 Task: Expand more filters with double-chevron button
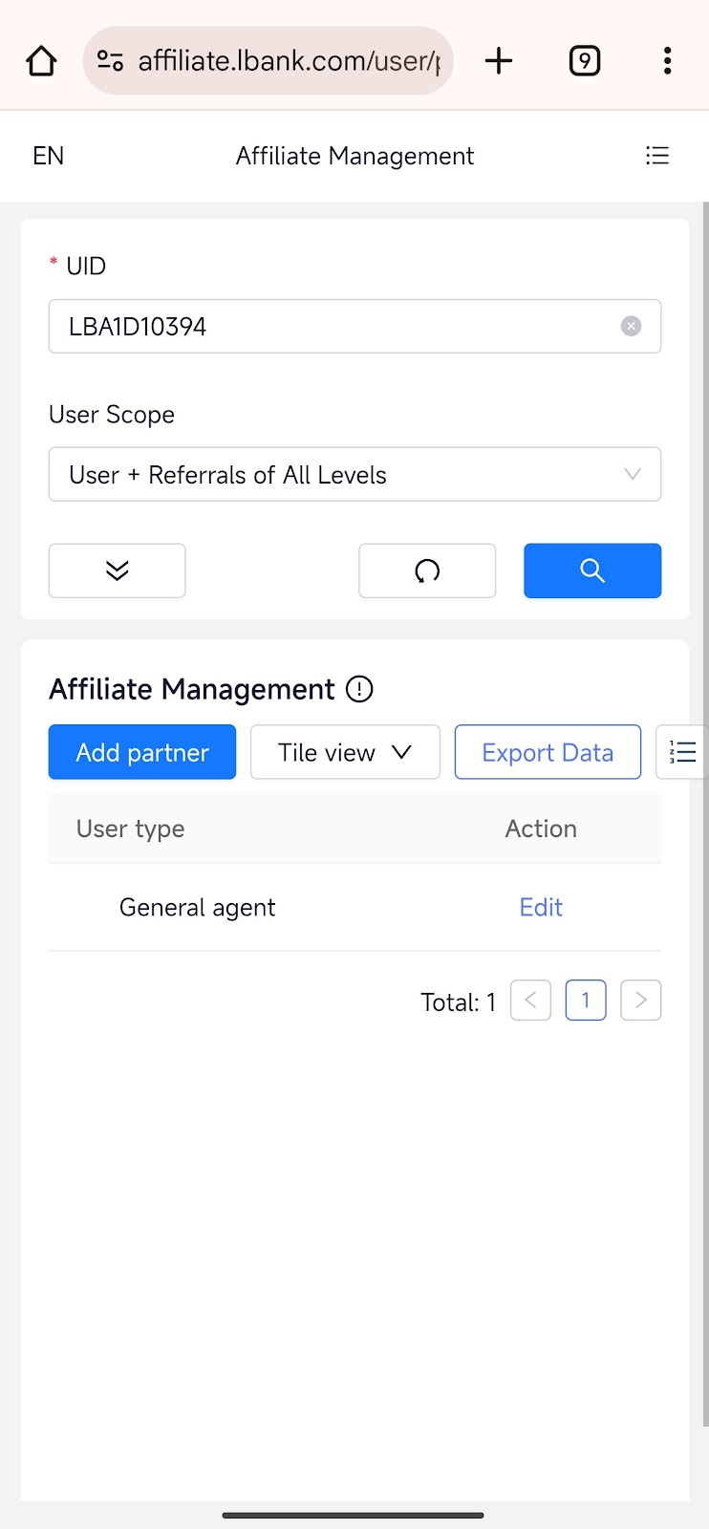[x=117, y=571]
